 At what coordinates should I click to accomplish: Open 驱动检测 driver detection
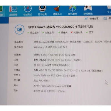(x=42, y=11)
